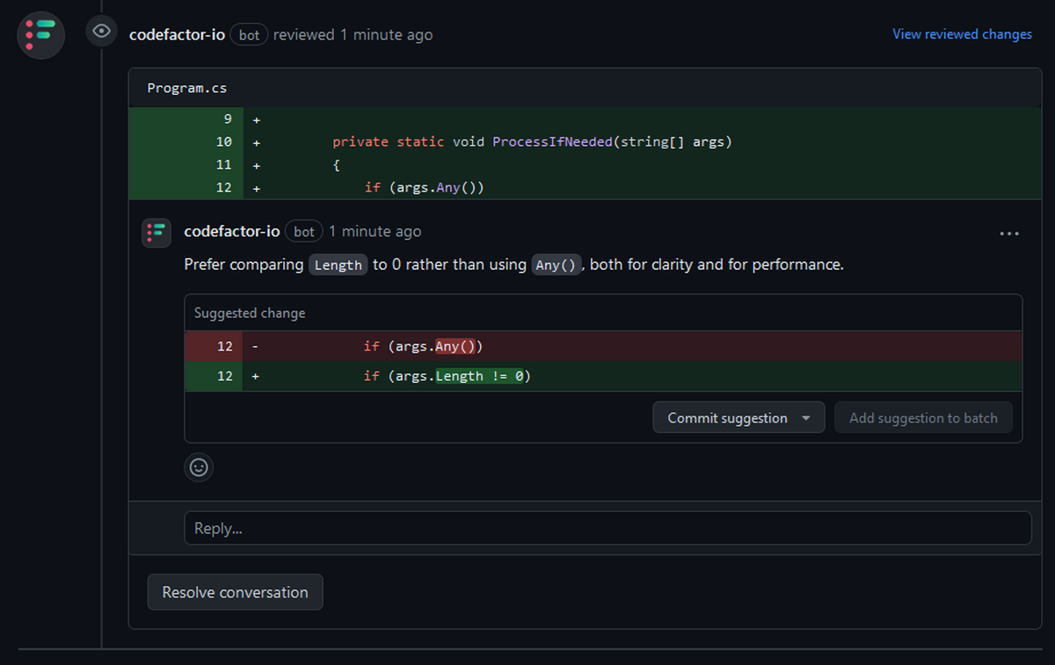Screen dimensions: 1055x665
Task: Add a reaction with the smiley icon
Action: [199, 467]
